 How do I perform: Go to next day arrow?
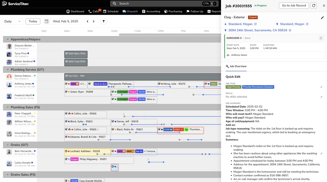[94, 21]
